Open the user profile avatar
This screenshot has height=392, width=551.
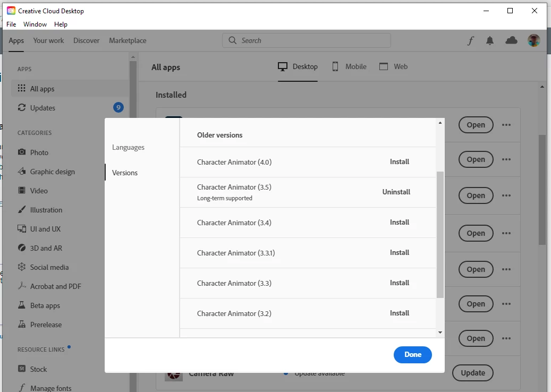pos(533,40)
